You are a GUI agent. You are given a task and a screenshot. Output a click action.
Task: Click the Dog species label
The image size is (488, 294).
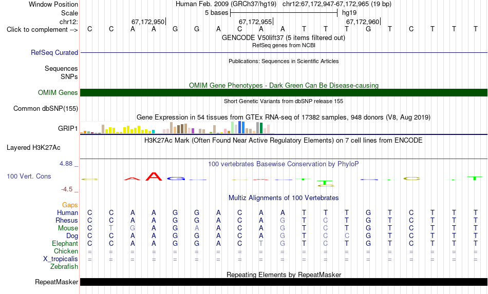[72, 236]
